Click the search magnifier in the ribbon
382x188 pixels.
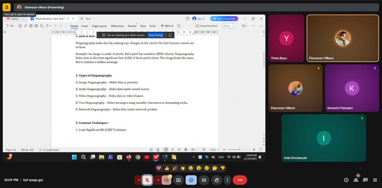click(179, 26)
